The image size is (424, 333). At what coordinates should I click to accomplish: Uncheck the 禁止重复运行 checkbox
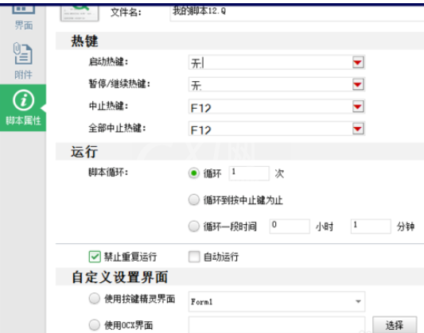tap(95, 257)
